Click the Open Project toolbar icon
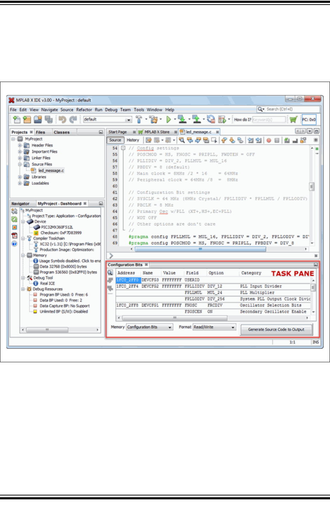Viewport: 330px width, 505px height. pos(38,119)
